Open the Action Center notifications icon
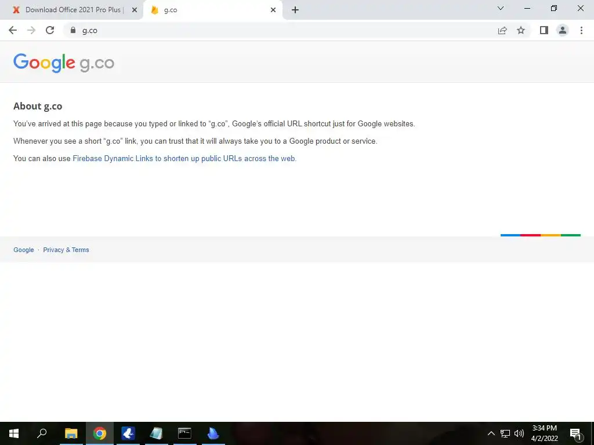 (575, 433)
